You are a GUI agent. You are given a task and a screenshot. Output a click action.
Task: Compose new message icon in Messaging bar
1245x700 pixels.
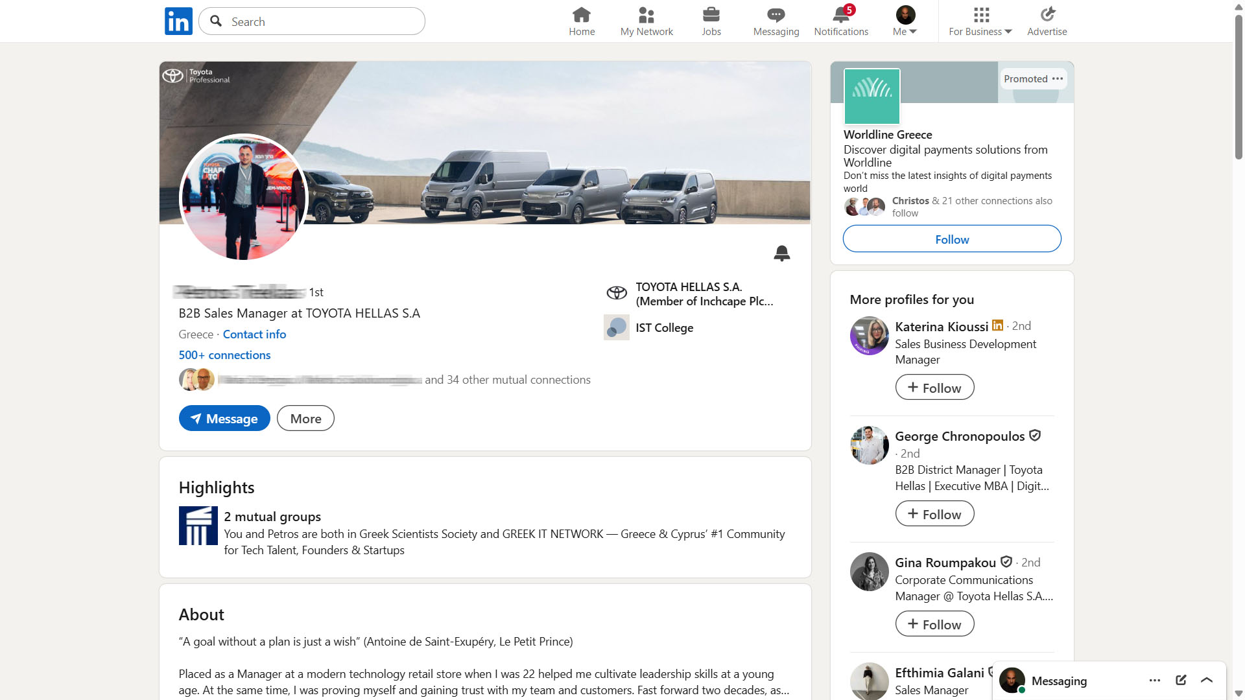pos(1181,680)
